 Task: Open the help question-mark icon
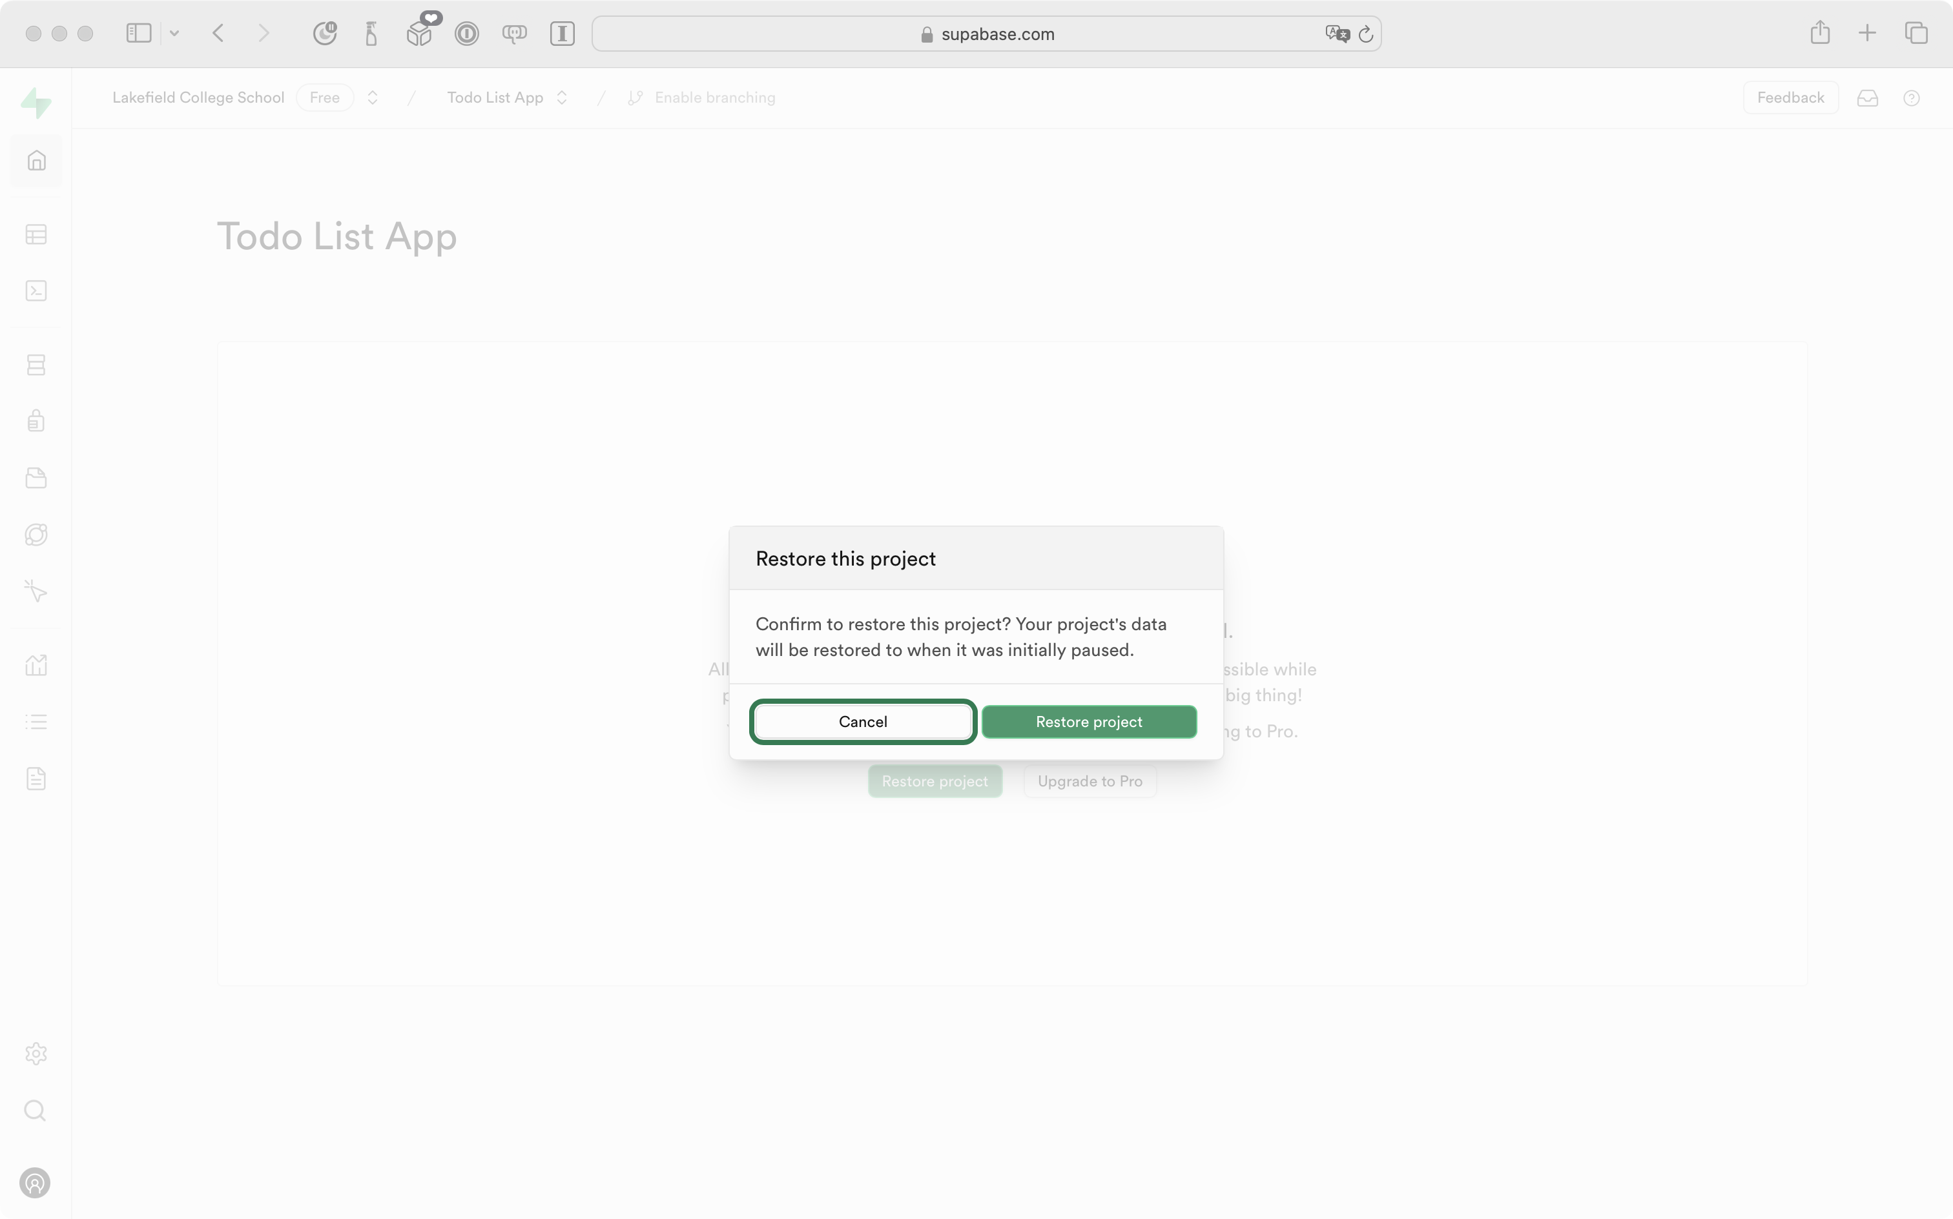[1912, 97]
